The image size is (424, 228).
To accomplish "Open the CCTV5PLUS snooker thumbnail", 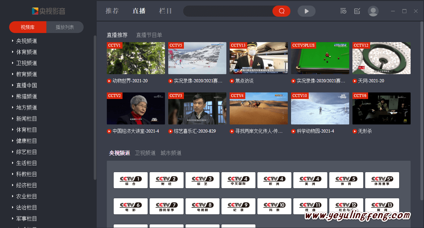I will pyautogui.click(x=320, y=58).
